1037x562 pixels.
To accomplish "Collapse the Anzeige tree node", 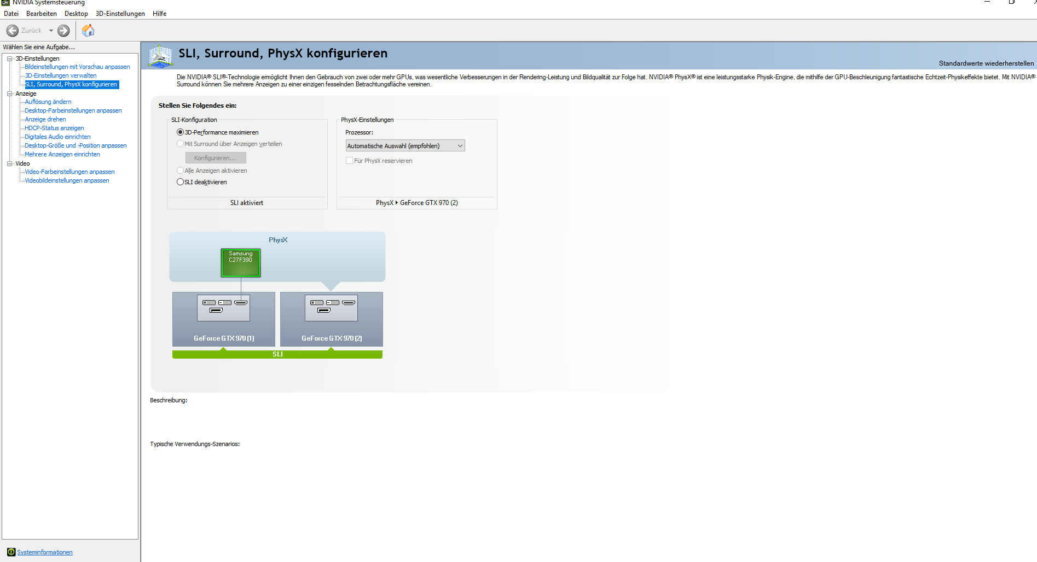I will pos(9,93).
